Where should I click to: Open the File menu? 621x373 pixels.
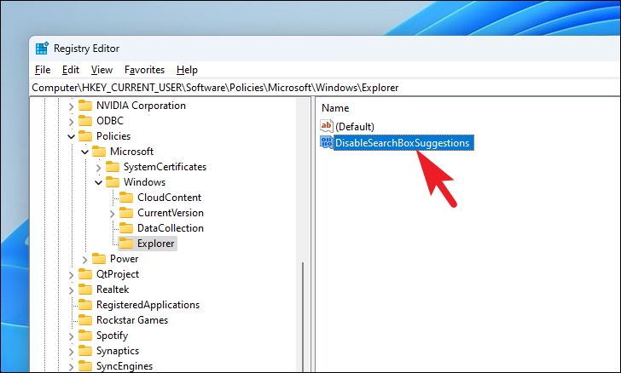coord(43,70)
